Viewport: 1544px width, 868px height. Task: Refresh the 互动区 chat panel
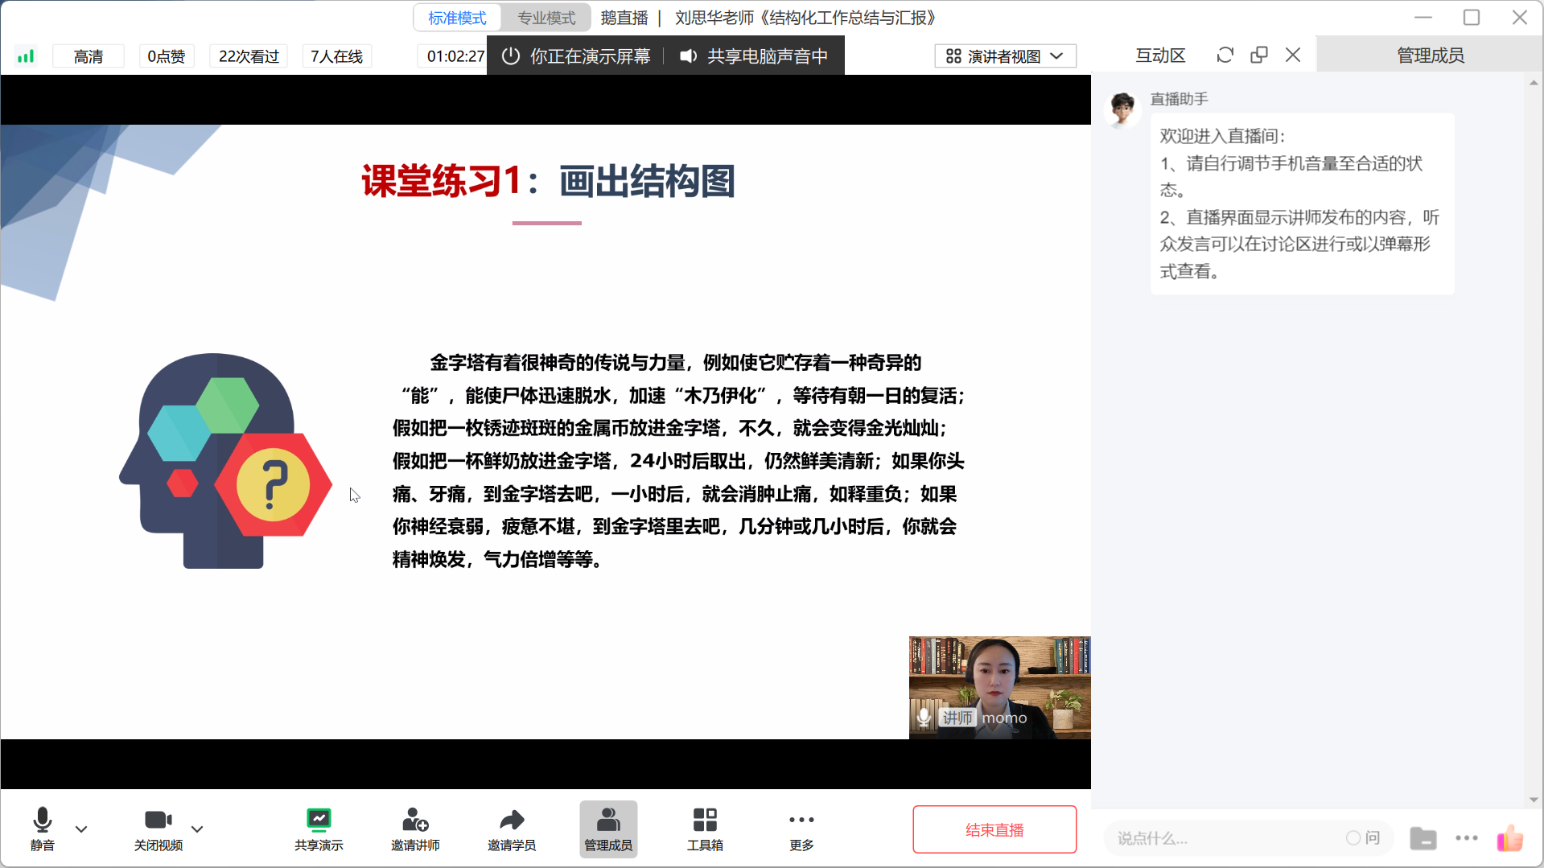point(1225,55)
